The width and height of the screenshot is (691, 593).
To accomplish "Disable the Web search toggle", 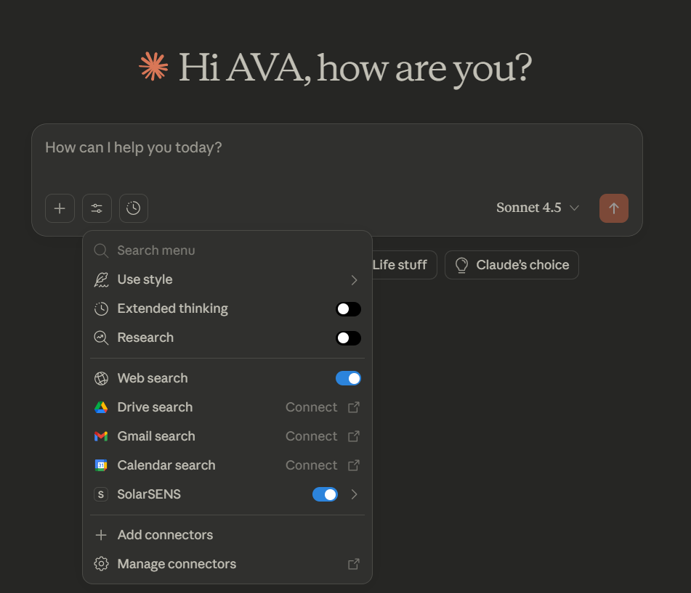I will tap(348, 378).
